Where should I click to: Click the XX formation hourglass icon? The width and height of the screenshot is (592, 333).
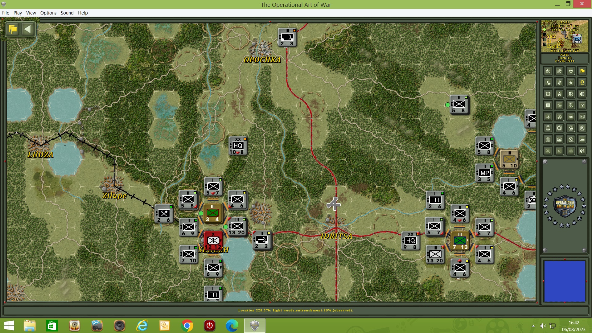click(571, 71)
